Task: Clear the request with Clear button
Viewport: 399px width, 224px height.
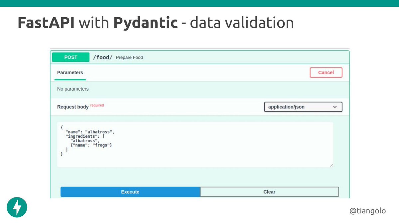Action: (269, 192)
